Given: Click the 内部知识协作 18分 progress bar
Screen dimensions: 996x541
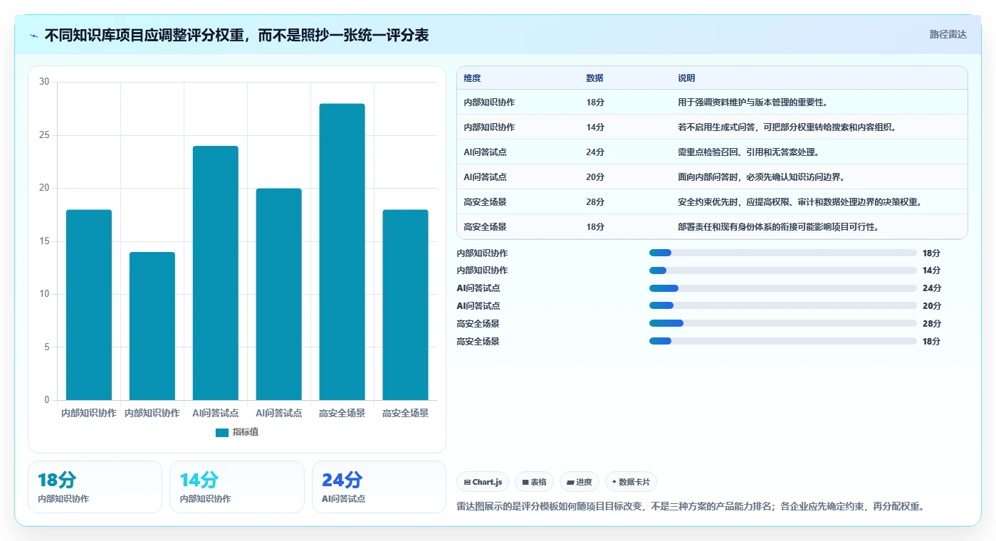Looking at the screenshot, I should 783,253.
